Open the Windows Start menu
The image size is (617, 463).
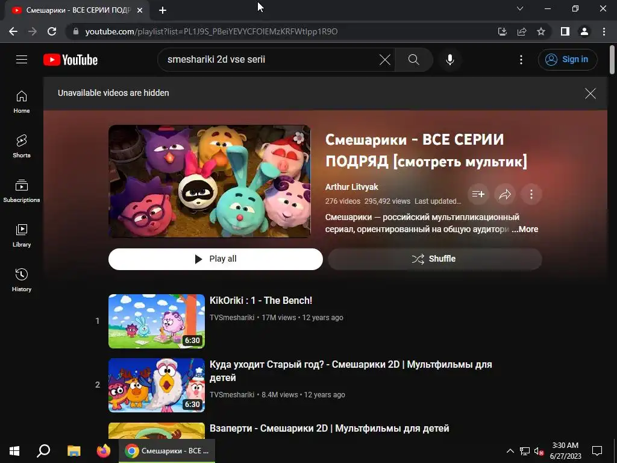tap(14, 451)
